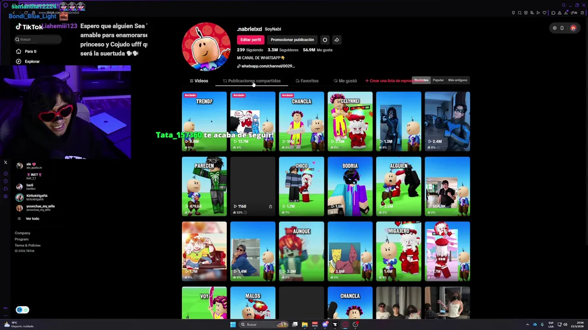Sort videos by Popular
Screen dimensions: 588x330
[438, 80]
